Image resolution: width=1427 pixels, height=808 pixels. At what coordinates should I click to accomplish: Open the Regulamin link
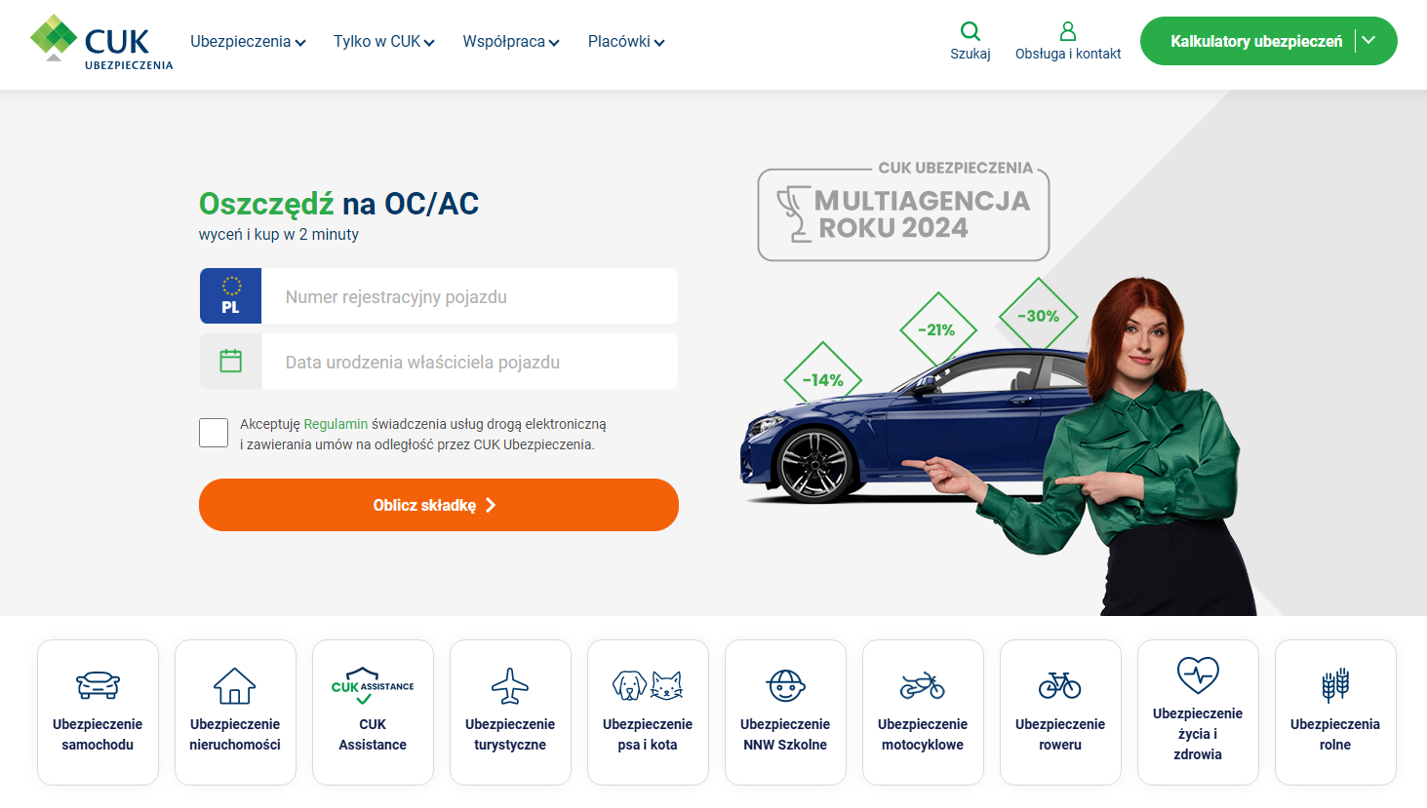(336, 424)
